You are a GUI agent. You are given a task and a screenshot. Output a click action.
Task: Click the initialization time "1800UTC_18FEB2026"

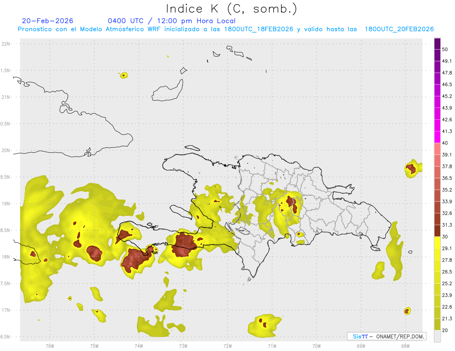tap(259, 29)
